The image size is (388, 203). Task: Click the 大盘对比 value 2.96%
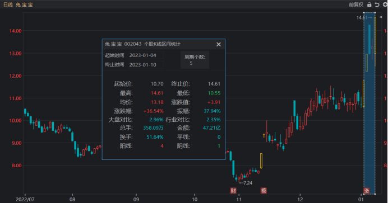tap(156, 120)
